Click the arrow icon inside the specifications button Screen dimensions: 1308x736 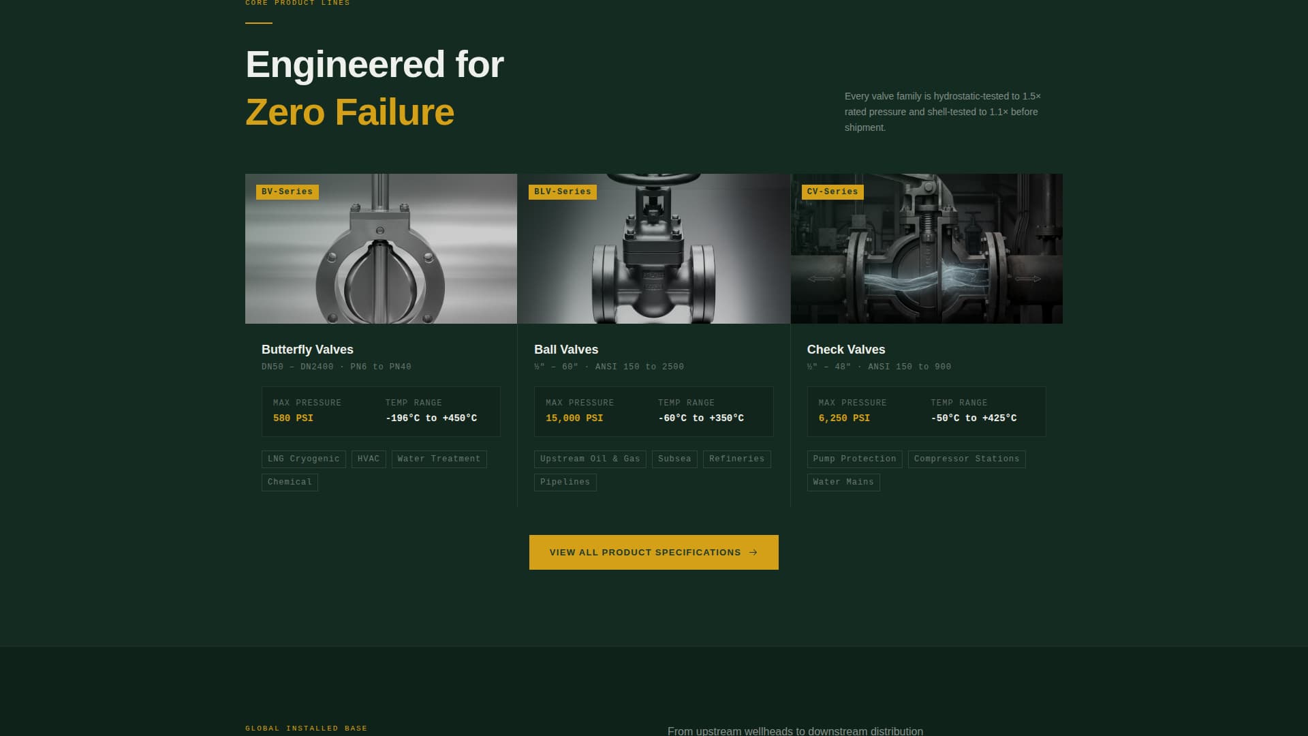click(x=752, y=552)
